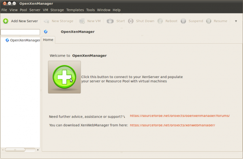Click the New VM toolbar icon
This screenshot has width=243, height=159.
click(82, 21)
